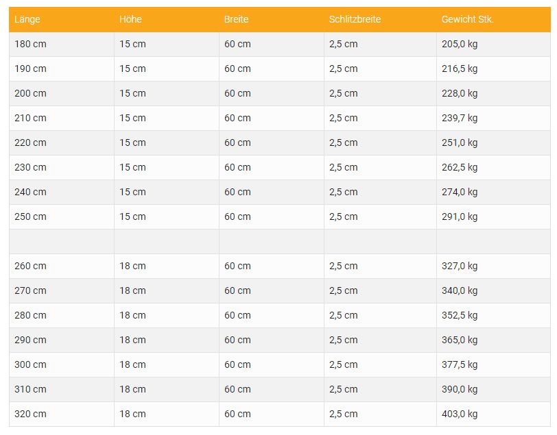Image resolution: width=557 pixels, height=435 pixels.
Task: Select the 250 cm length cell
Action: pyautogui.click(x=62, y=216)
